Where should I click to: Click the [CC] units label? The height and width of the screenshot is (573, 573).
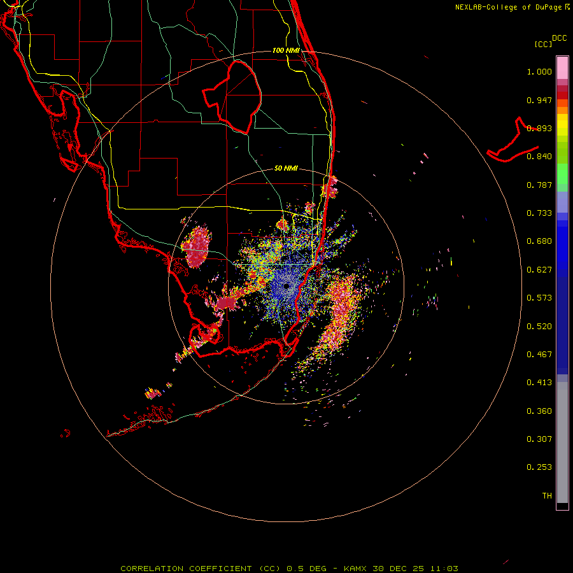point(543,44)
